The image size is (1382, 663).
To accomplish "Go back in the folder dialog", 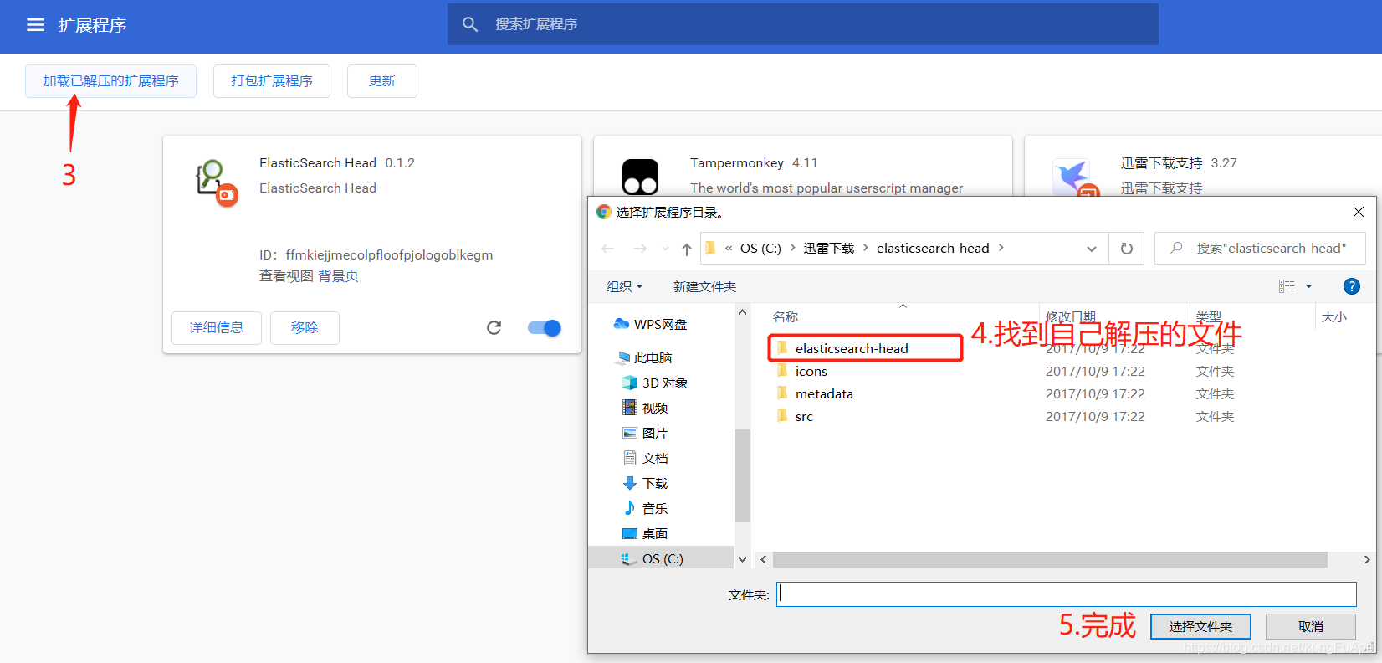I will point(608,249).
